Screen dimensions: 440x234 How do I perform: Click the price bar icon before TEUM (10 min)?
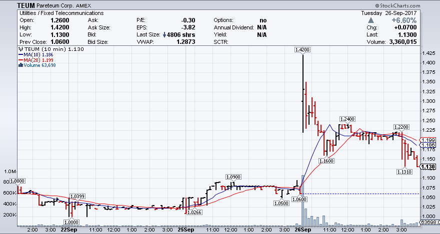tap(20, 49)
